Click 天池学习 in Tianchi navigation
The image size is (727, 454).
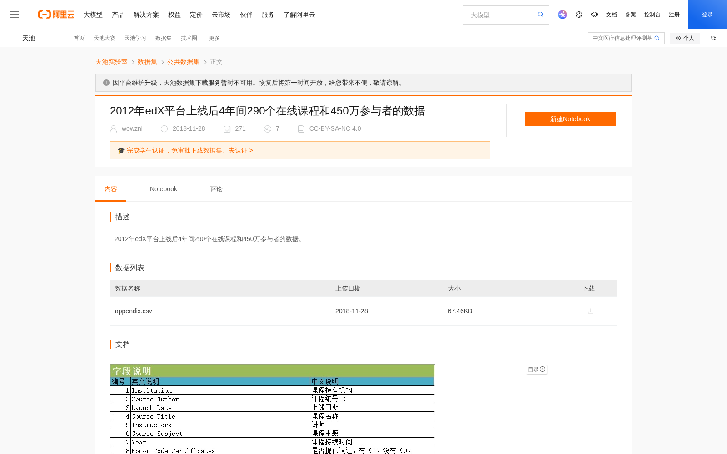point(135,38)
